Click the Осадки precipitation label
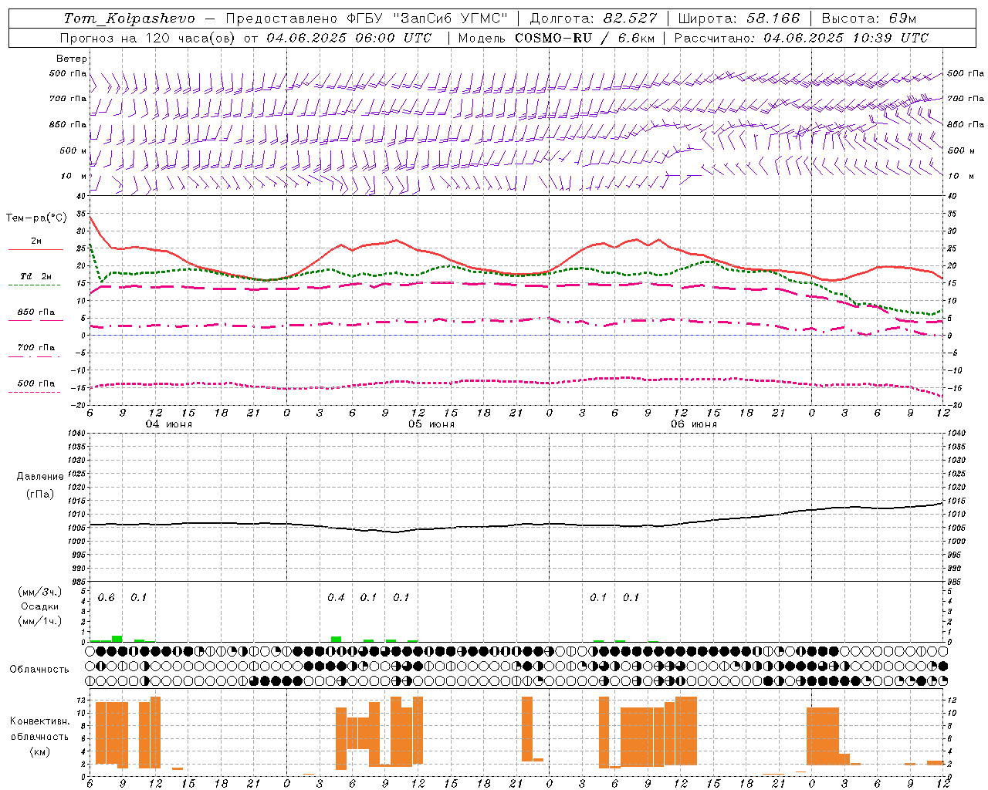The image size is (988, 790). 39,606
